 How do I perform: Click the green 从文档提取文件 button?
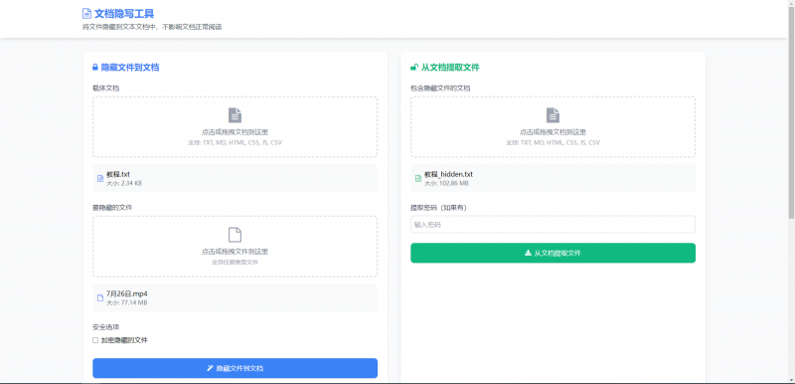click(553, 253)
